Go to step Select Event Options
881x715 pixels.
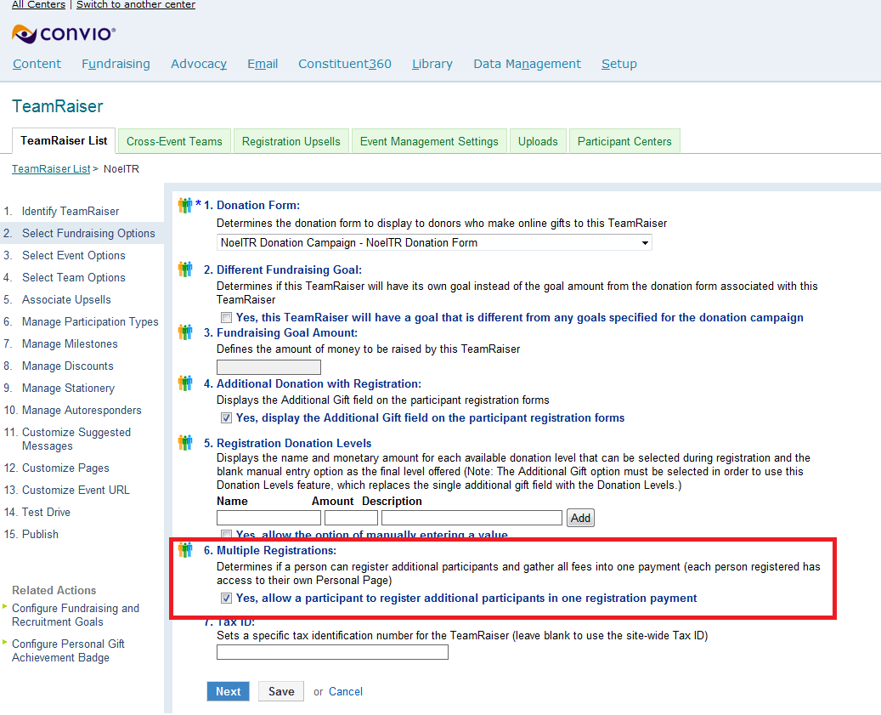[74, 255]
